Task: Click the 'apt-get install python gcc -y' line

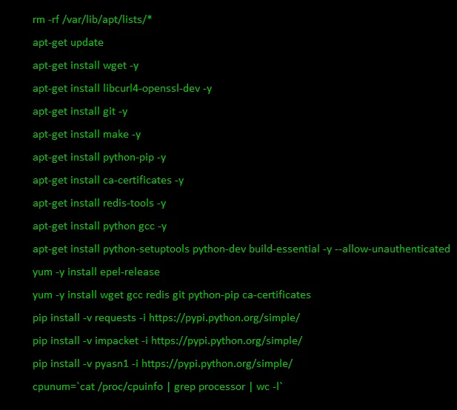Action: click(99, 226)
